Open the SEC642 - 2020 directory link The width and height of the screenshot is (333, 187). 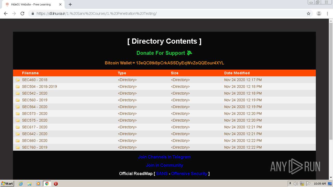tap(35, 134)
